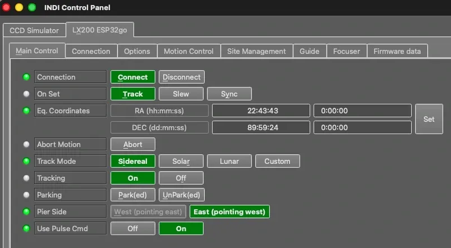Click the Set coordinates button
The image size is (451, 248).
(x=429, y=119)
